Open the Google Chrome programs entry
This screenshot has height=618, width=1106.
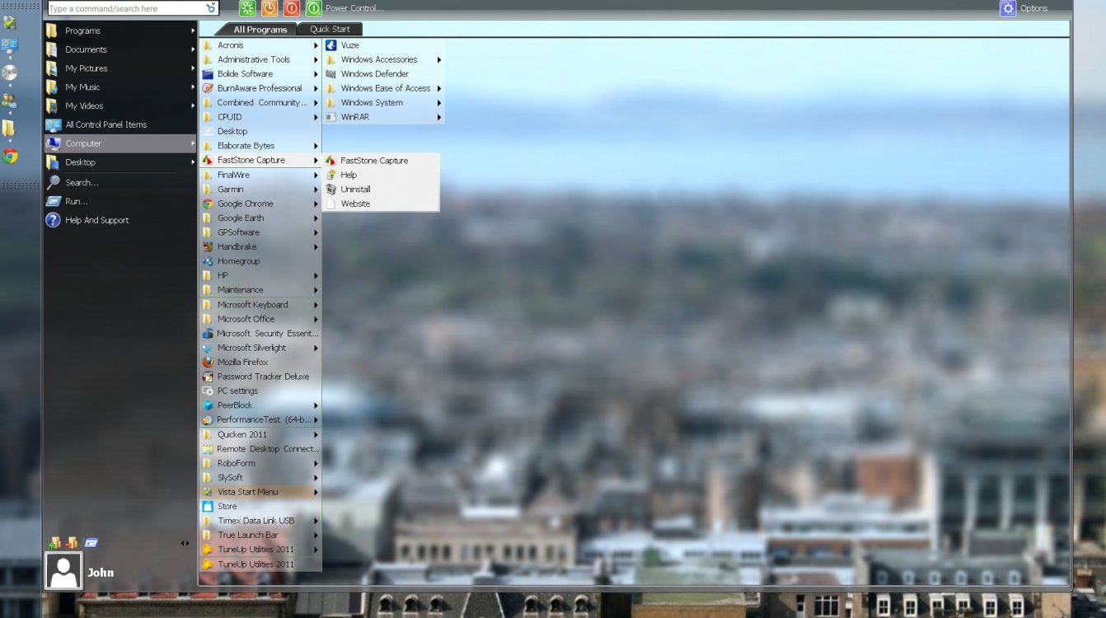tap(260, 204)
